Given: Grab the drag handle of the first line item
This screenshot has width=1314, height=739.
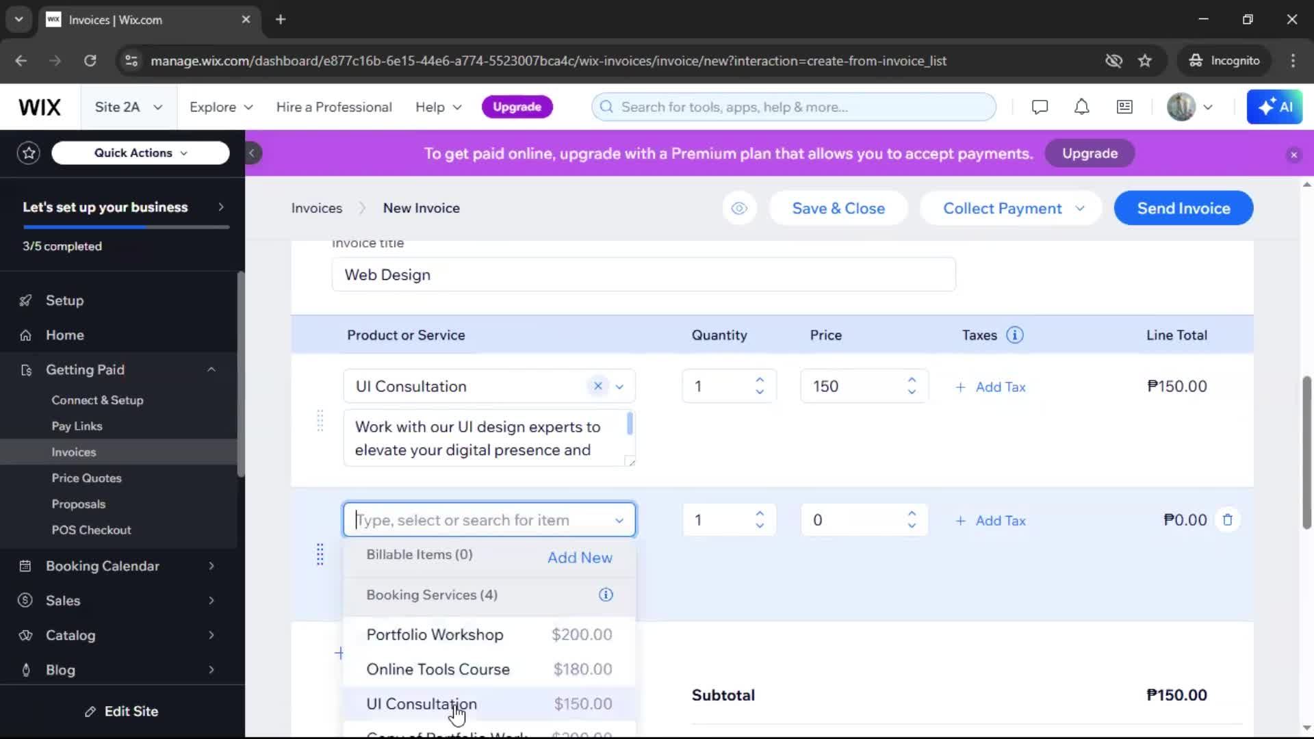Looking at the screenshot, I should pos(320,421).
